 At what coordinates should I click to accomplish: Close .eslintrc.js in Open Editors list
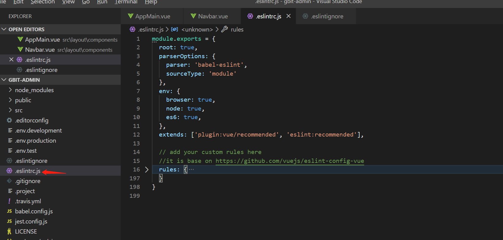coord(11,60)
